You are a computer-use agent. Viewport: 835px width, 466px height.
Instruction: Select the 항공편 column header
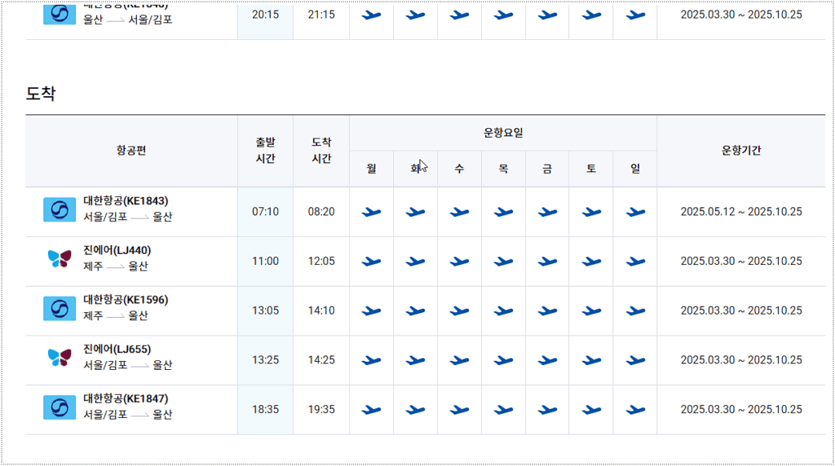click(131, 151)
